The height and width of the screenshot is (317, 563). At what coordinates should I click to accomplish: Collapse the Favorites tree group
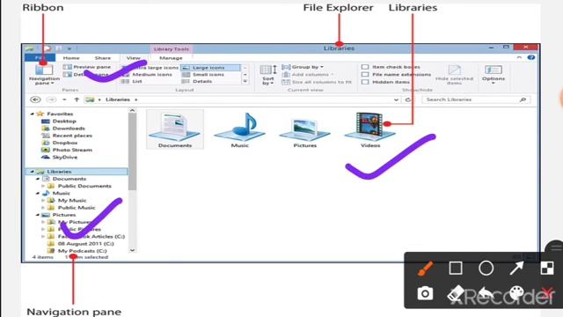(x=32, y=114)
